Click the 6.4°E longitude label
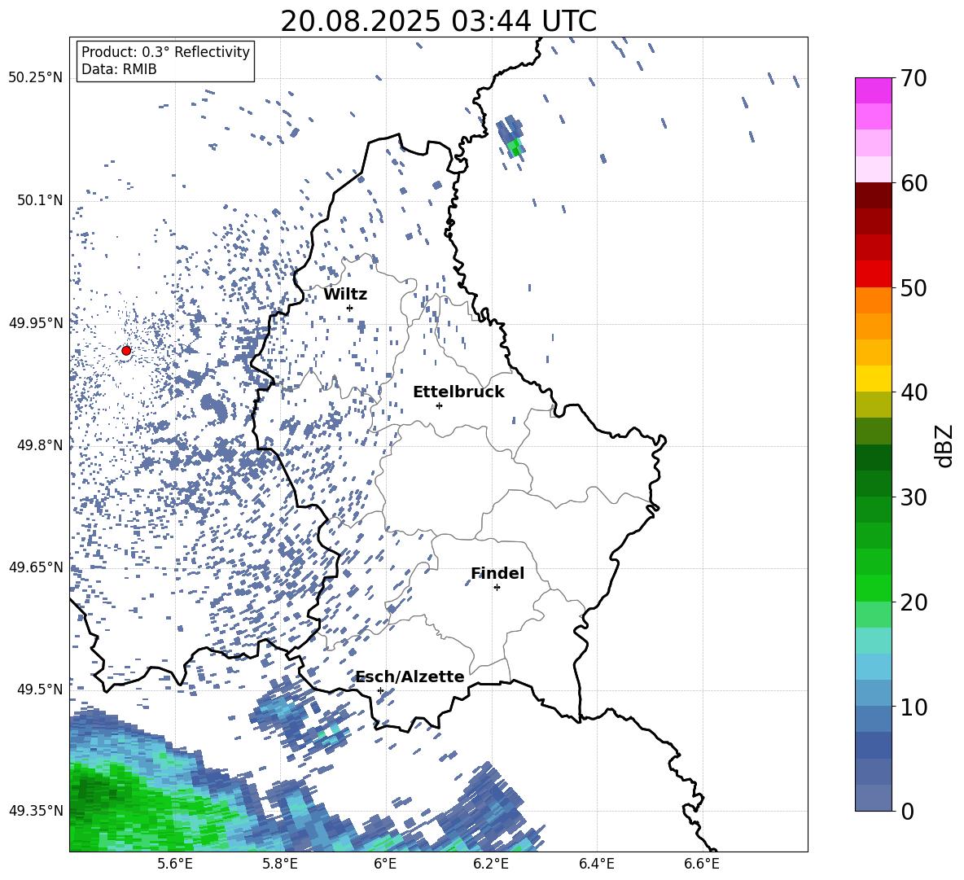Screen dimensions: 964x880 [x=596, y=864]
